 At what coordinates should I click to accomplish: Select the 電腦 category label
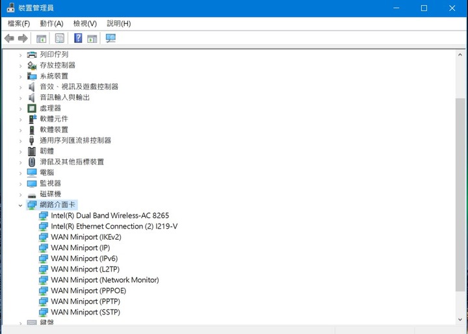pos(47,172)
